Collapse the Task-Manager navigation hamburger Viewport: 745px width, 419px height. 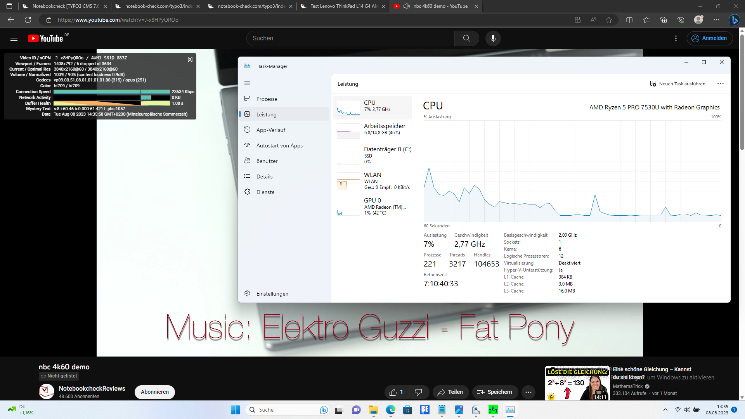coord(247,83)
